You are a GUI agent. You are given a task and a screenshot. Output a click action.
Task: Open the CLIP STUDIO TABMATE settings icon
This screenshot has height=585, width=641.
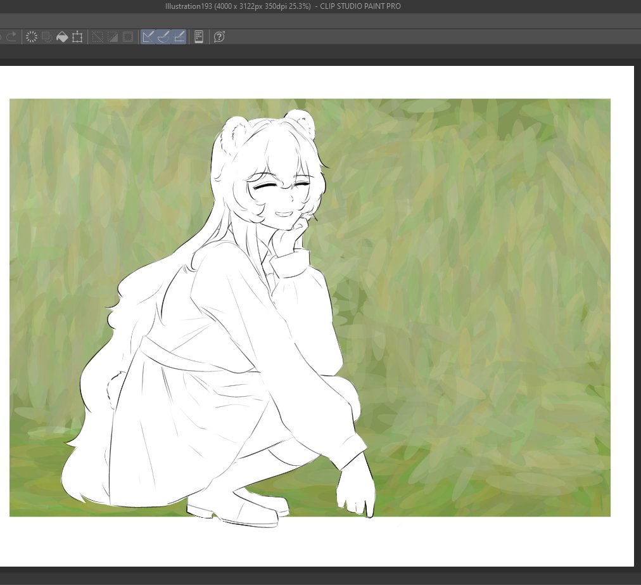[199, 37]
